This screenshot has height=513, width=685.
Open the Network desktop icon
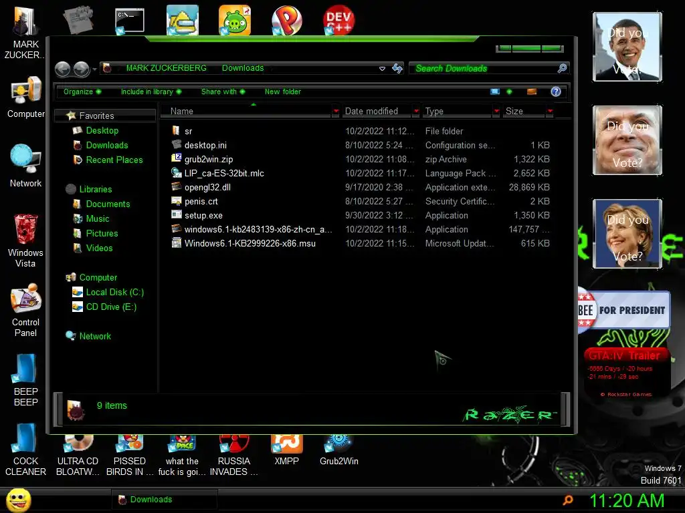25,166
